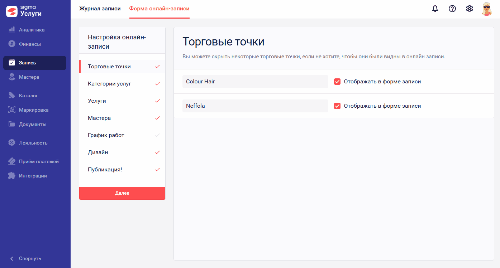Open Публикация! setup step
This screenshot has width=500, height=268.
122,170
